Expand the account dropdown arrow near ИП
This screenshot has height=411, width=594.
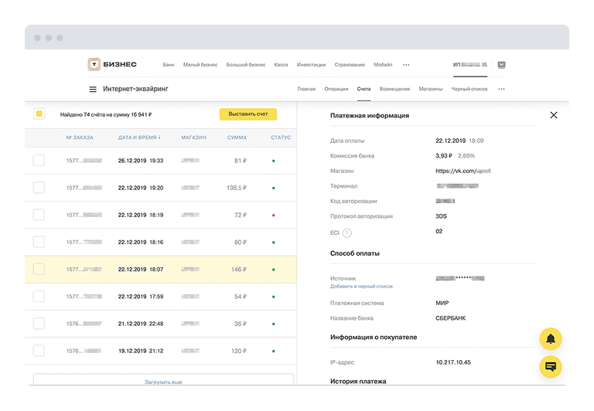coord(501,65)
